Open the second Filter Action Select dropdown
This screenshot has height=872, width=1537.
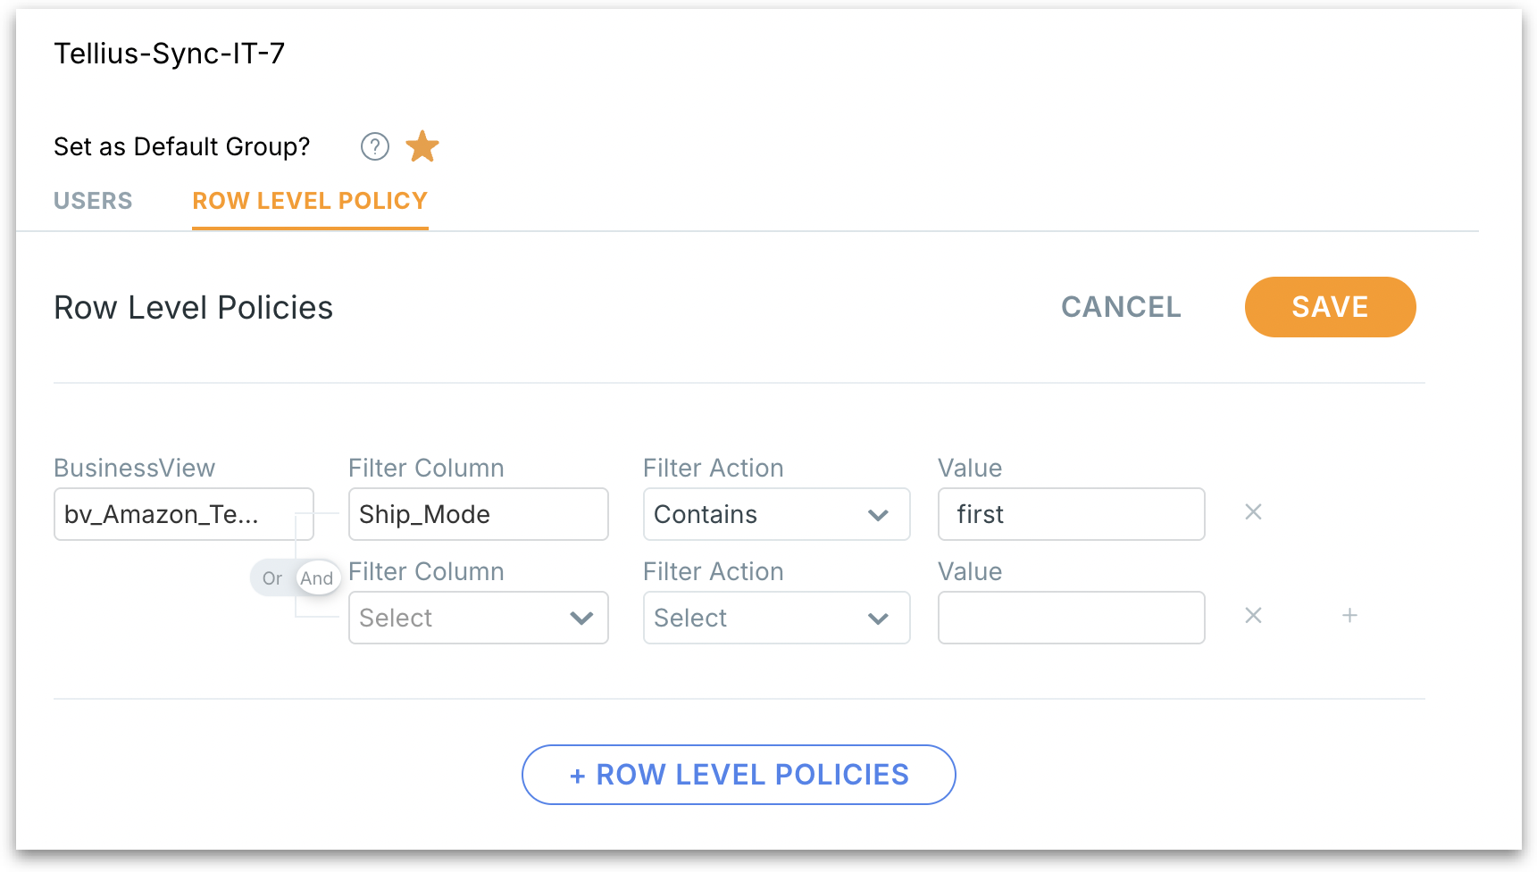776,618
